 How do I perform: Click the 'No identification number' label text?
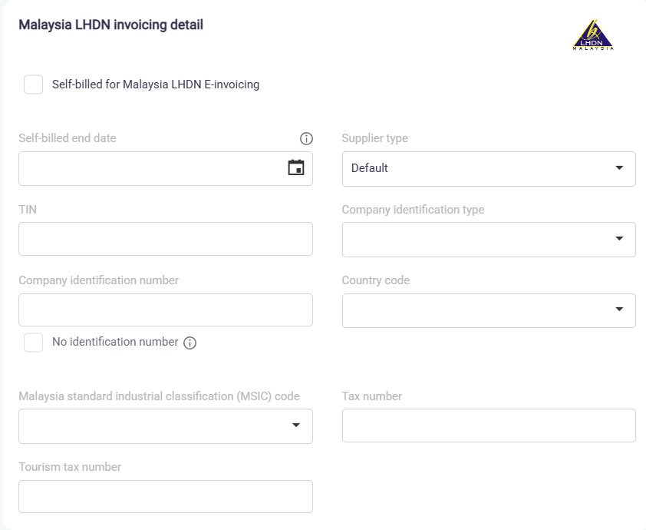(x=115, y=342)
